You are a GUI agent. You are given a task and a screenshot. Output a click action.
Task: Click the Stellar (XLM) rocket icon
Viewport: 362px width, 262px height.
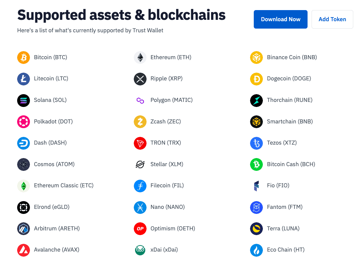pyautogui.click(x=140, y=164)
